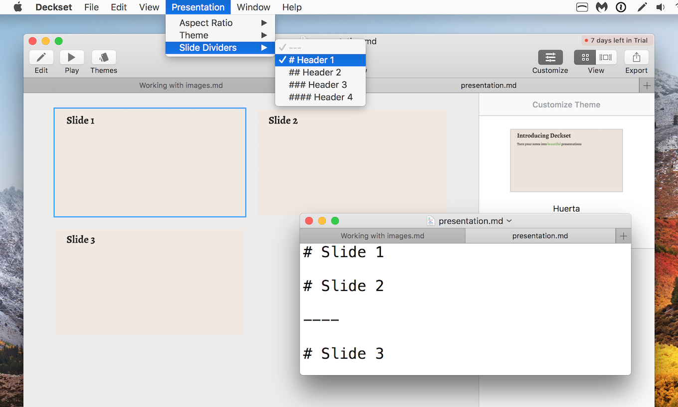Screen dimensions: 678x407
Task: Click the info circle icon in menu bar
Action: click(621, 7)
